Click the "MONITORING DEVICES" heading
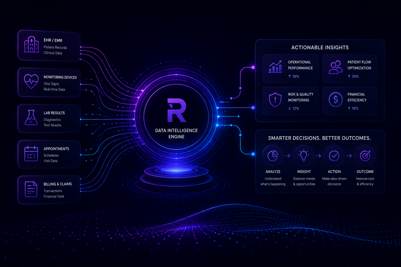Viewport: 401px width, 267px height. click(x=60, y=77)
